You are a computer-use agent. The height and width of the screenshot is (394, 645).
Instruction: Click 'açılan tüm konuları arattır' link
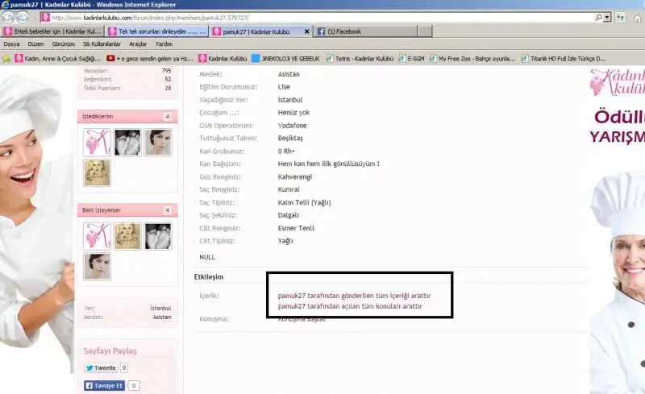tap(350, 306)
